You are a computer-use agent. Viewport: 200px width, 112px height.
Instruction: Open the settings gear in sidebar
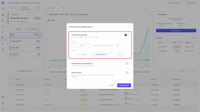pos(3,97)
